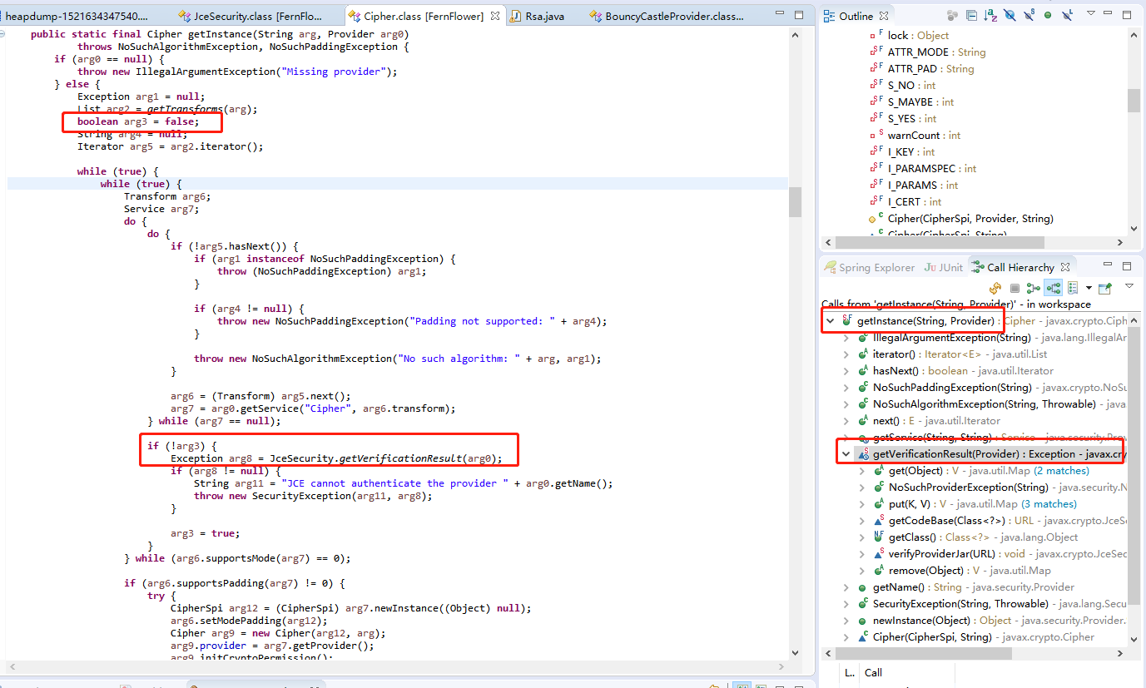
Task: Toggle hide local types in Outline
Action: pyautogui.click(x=1067, y=15)
